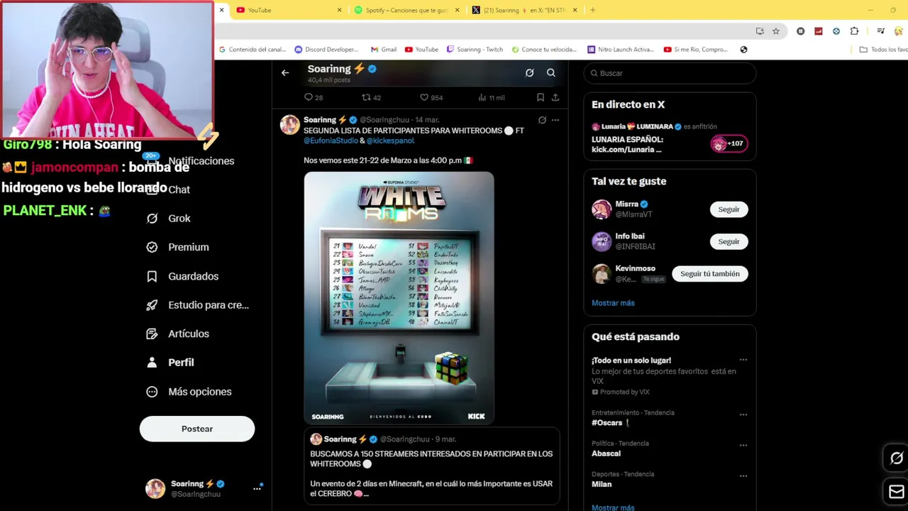Open Discord Developer bookmark
The height and width of the screenshot is (511, 908).
pos(326,50)
